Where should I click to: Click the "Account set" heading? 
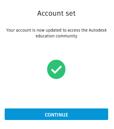[56, 13]
